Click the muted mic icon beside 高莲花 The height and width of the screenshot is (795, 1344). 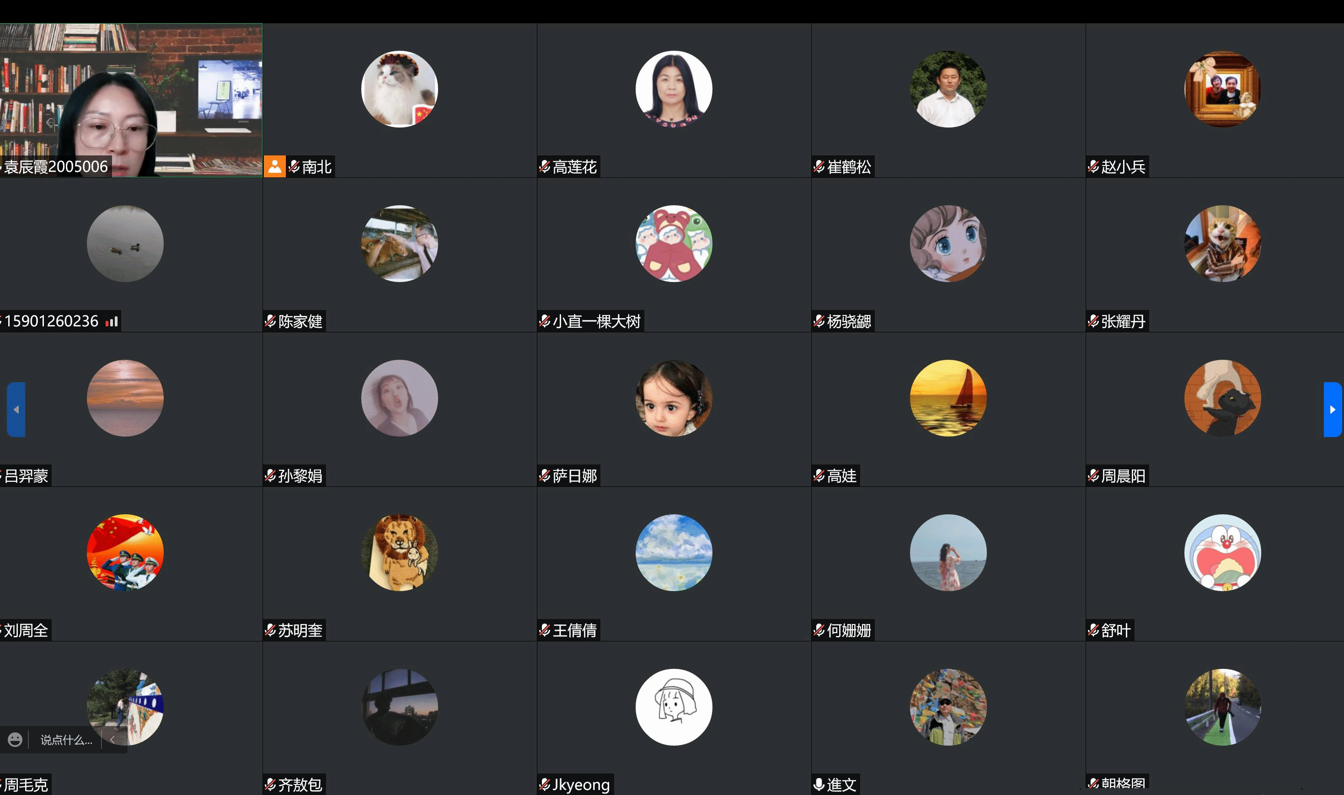pos(545,166)
